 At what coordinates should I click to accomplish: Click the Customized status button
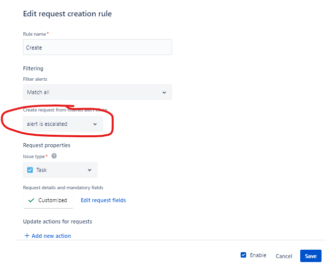point(48,200)
